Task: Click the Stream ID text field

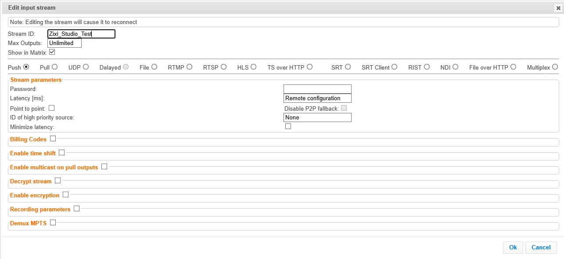Action: pyautogui.click(x=81, y=34)
